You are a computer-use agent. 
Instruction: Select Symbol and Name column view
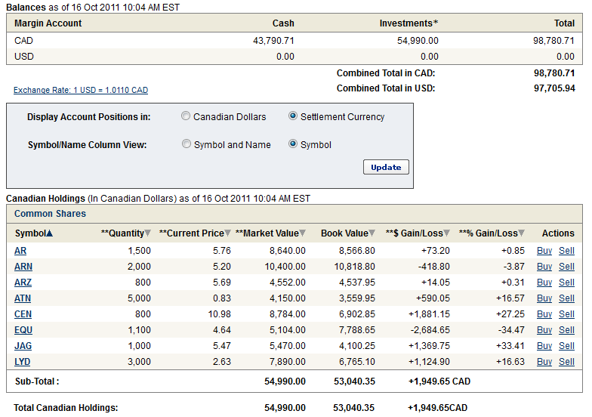coord(187,144)
